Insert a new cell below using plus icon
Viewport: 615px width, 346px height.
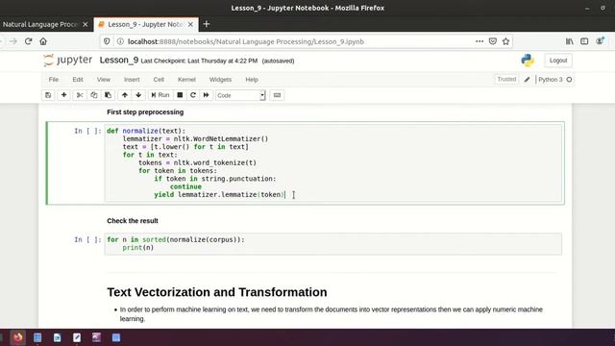(63, 95)
